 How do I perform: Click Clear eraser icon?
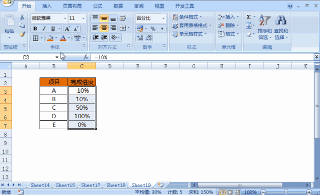click(248, 34)
